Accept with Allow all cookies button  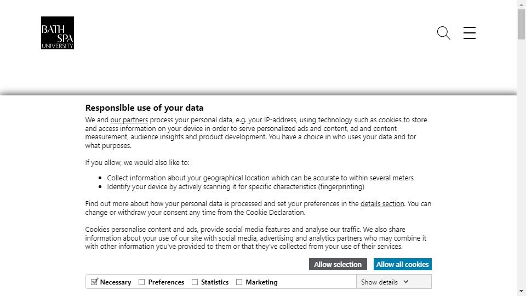[x=403, y=264]
